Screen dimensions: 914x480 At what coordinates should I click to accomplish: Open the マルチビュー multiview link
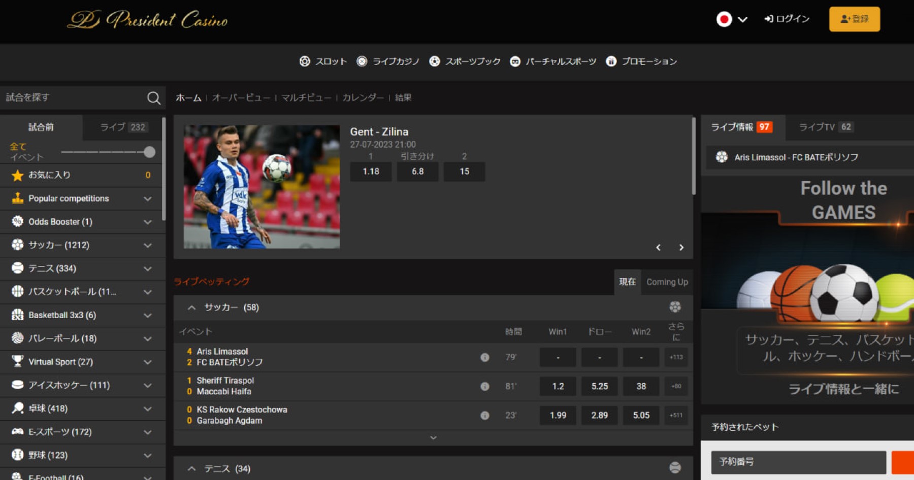coord(306,97)
